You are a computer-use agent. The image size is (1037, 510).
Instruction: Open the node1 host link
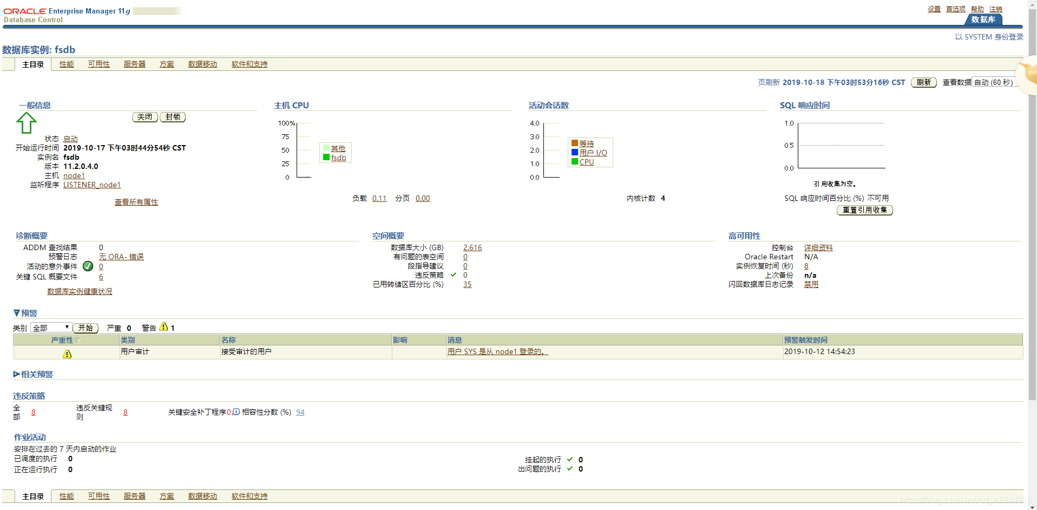[74, 175]
